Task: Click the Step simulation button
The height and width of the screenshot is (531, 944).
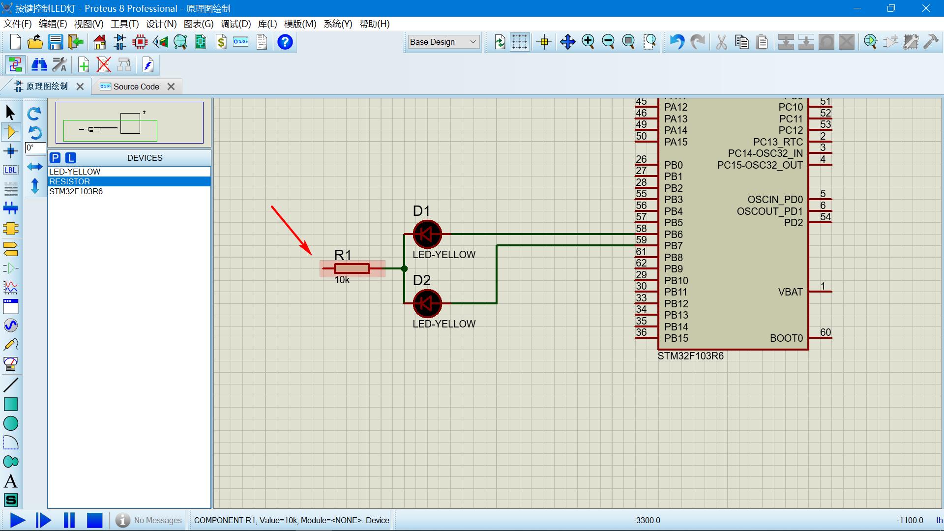Action: 42,520
